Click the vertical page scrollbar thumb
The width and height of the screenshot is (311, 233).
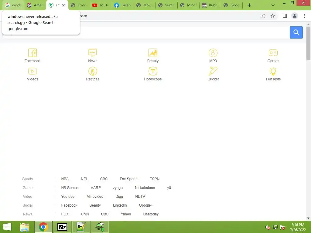308,43
